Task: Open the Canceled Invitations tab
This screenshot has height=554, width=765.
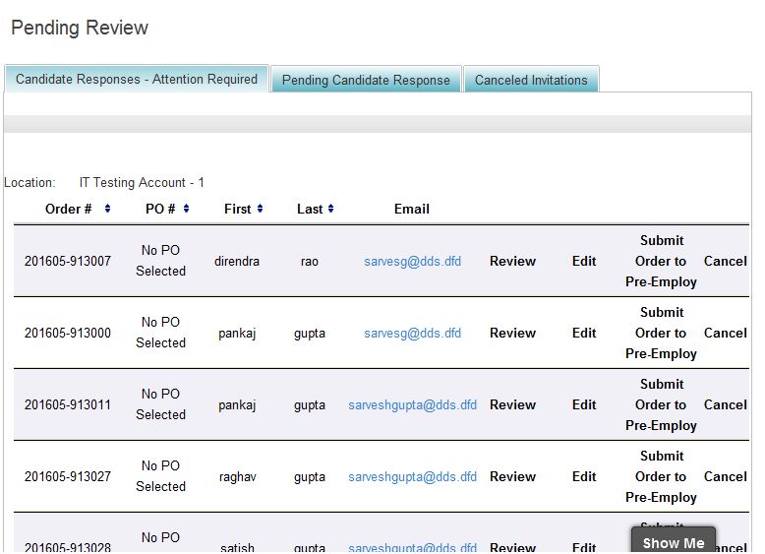Action: pos(531,80)
